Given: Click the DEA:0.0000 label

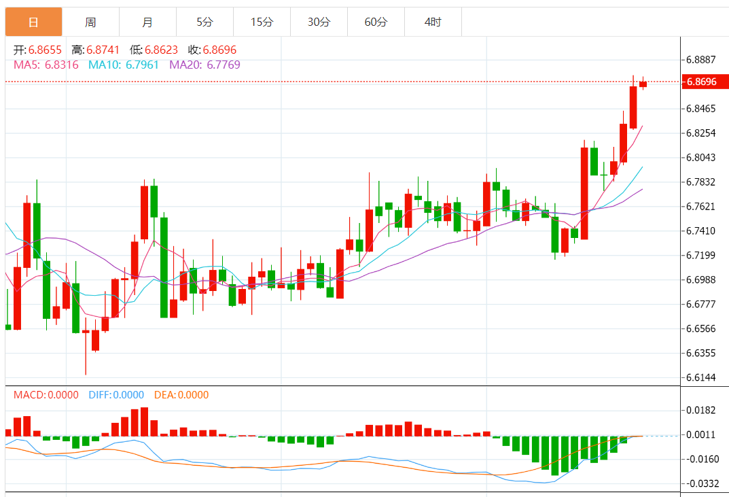Looking at the screenshot, I should [x=181, y=395].
